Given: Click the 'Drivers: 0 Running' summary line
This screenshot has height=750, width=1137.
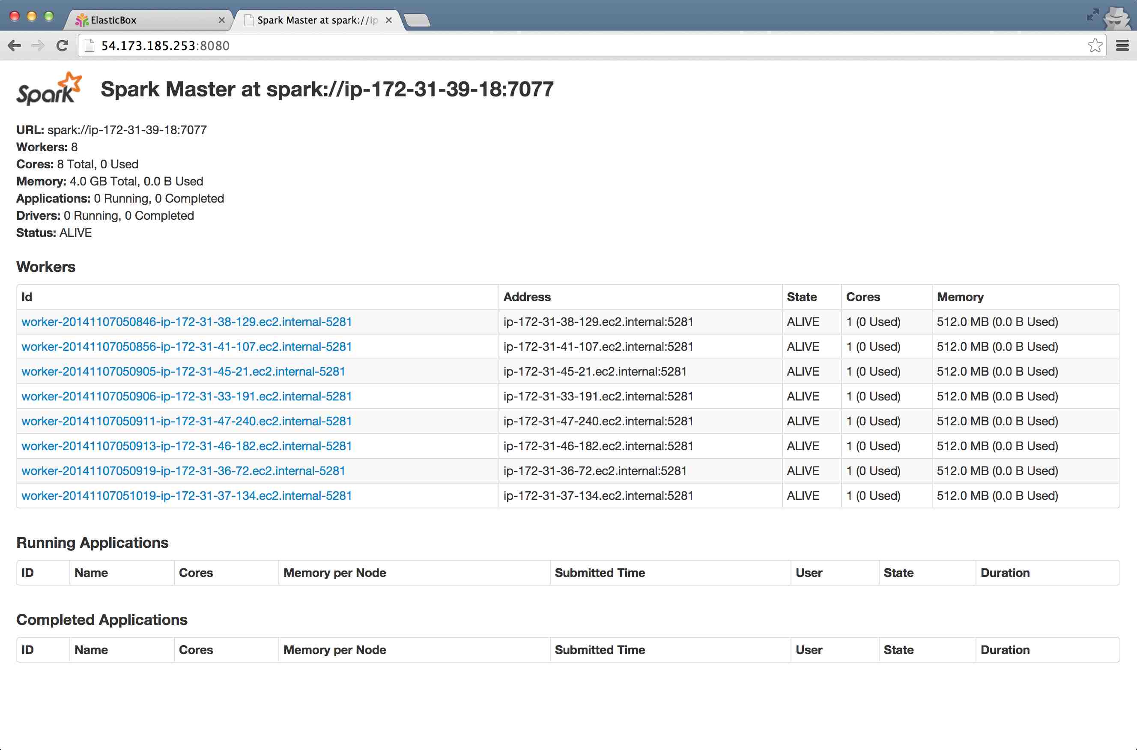Looking at the screenshot, I should (105, 216).
